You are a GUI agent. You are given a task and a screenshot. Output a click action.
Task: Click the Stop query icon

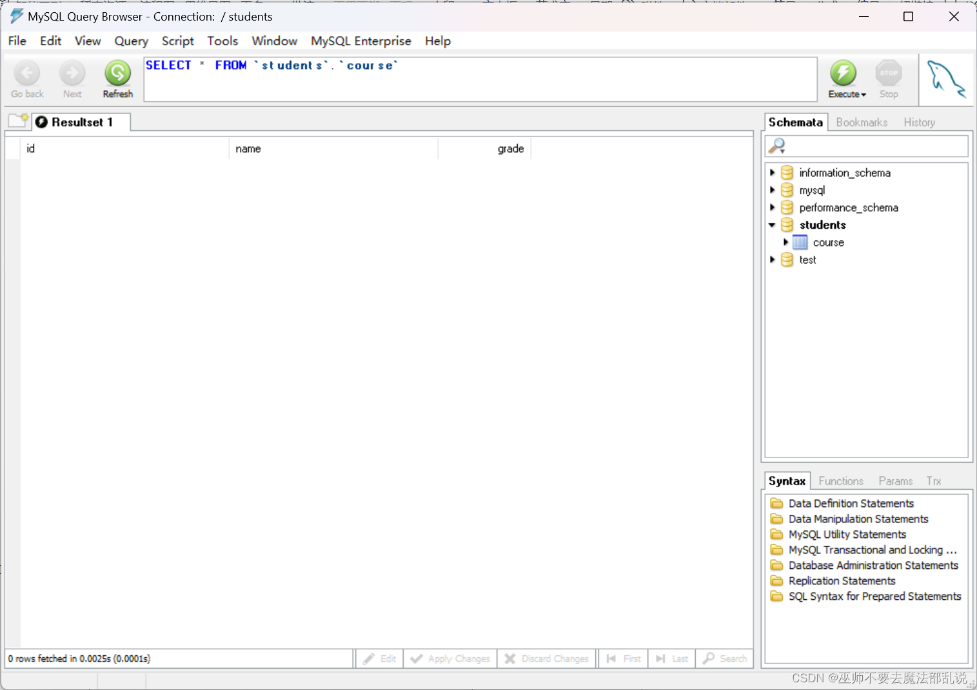click(x=888, y=74)
